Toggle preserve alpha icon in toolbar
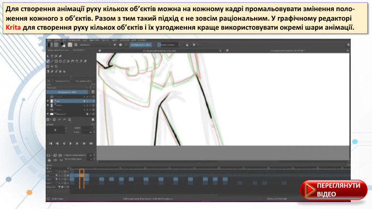Screen dimensions: 372x209 121,45
